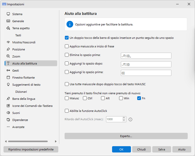The height and width of the screenshot is (156, 195).
Task: Click right arrow of sidebar horizontal scrollbar
Action: [56, 141]
